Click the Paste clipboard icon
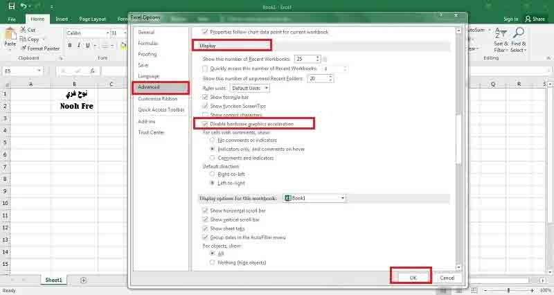This screenshot has height=295, width=554. pyautogui.click(x=10, y=35)
